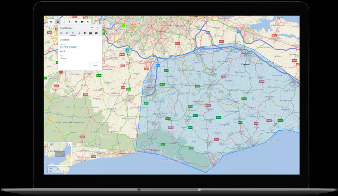Click the globe map layers icon
The image size is (338, 196).
click(x=88, y=22)
